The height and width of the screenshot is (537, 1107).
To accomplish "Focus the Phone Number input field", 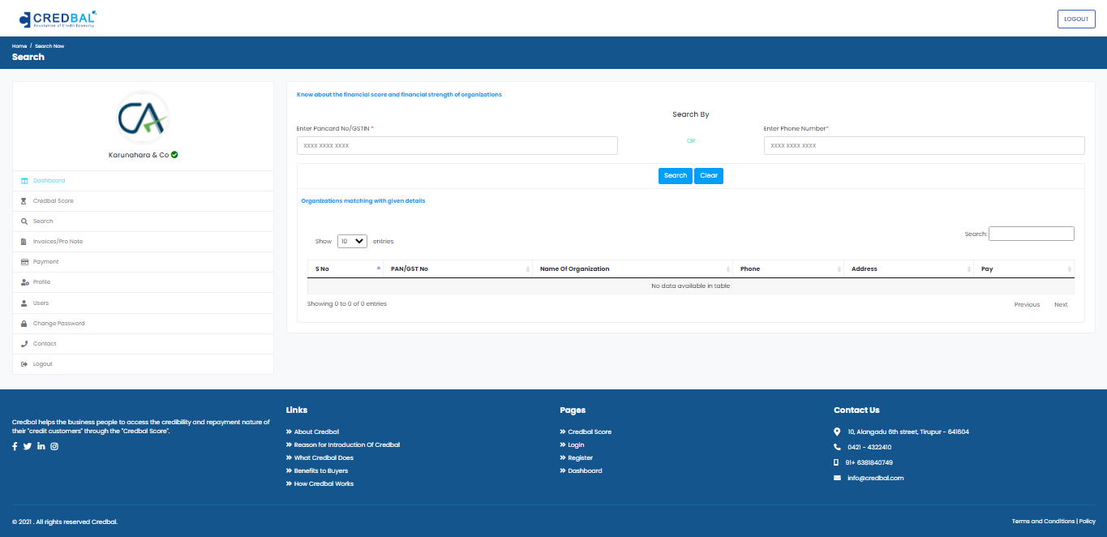I will 924,145.
